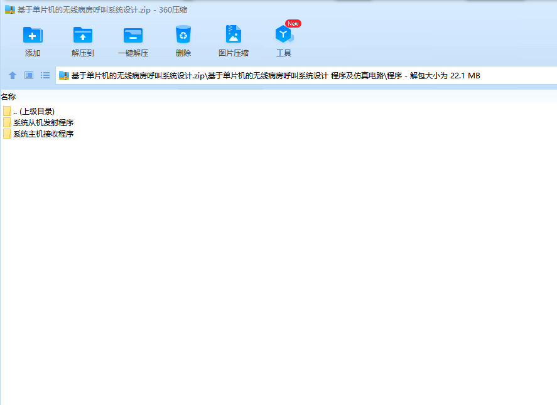This screenshot has width=557, height=405.
Task: Switch to large icon view mode
Action: tap(29, 75)
